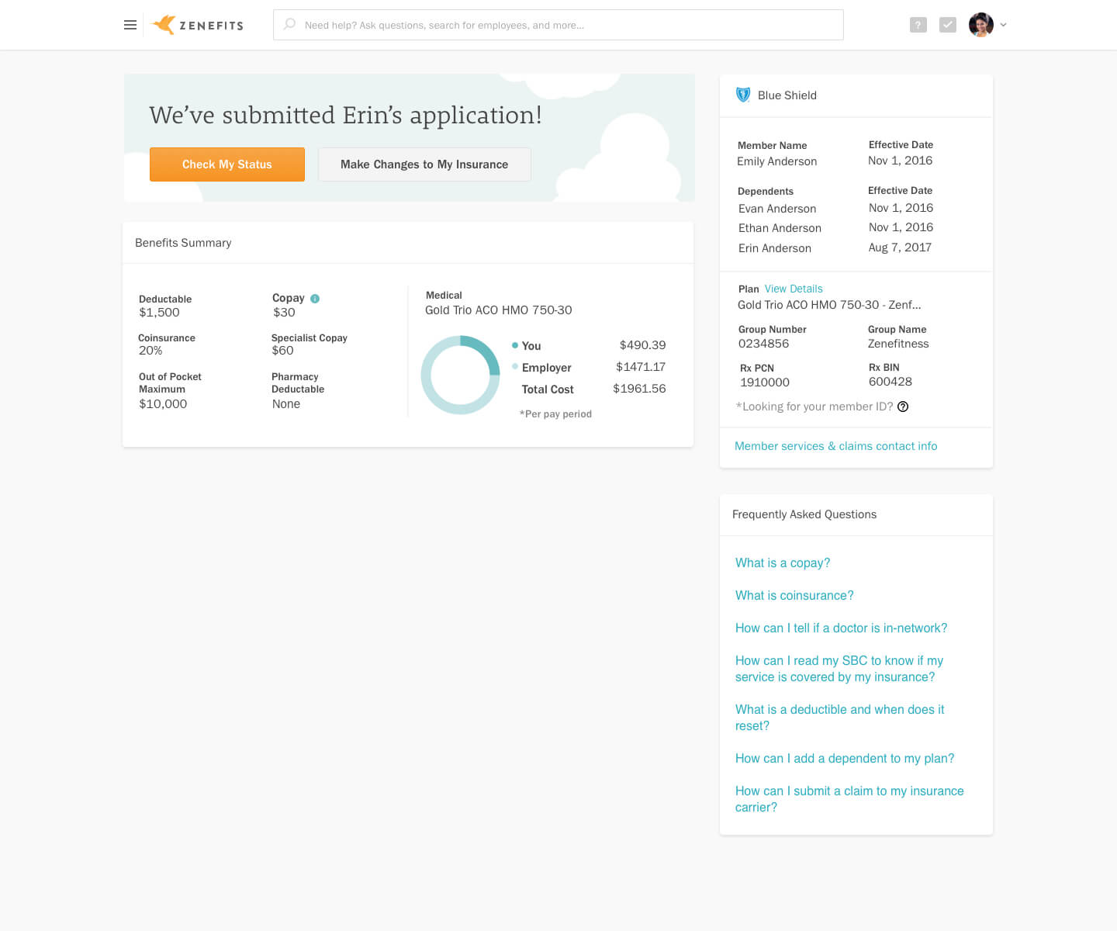The image size is (1117, 931).
Task: Click the cost breakdown donut chart
Action: [460, 375]
